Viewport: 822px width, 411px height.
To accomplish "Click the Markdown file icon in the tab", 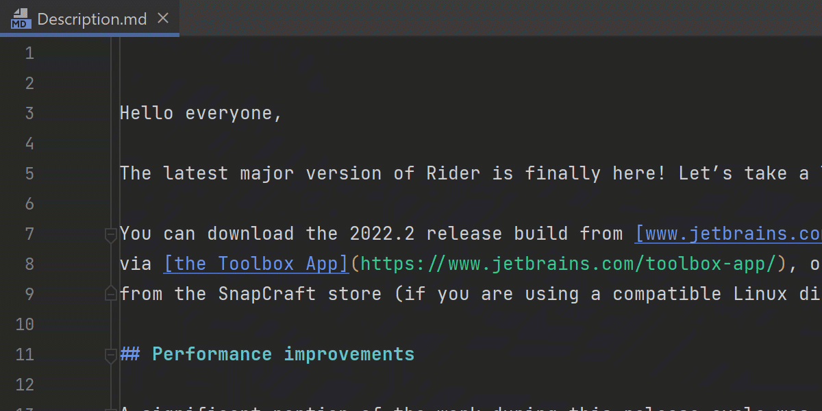I will [x=21, y=18].
